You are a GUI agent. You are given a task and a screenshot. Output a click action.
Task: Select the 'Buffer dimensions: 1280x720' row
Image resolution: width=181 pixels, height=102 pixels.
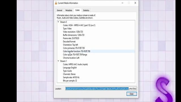pos(74,35)
